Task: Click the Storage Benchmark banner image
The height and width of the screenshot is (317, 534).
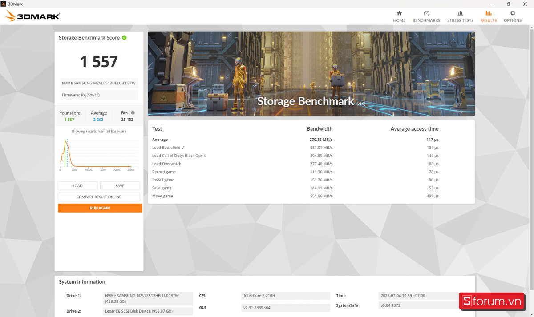Action: coord(311,74)
